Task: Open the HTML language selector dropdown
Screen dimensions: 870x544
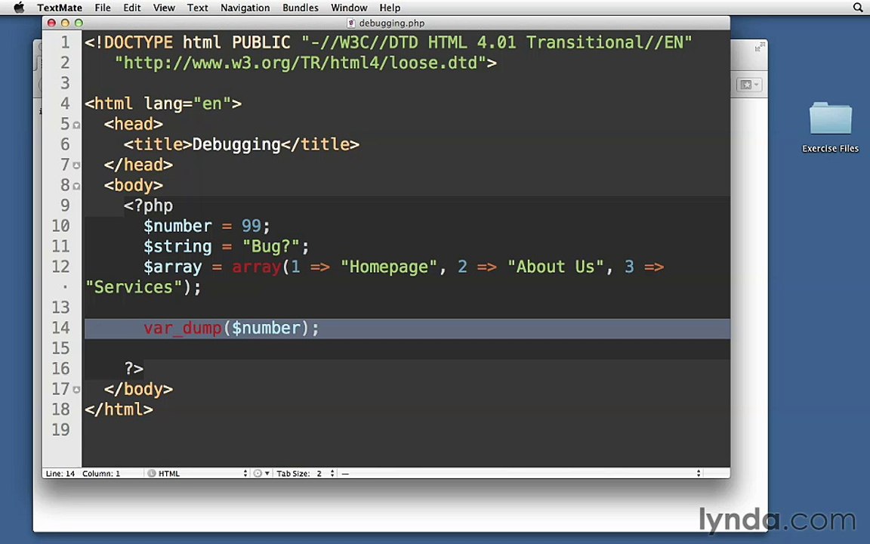Action: (198, 474)
